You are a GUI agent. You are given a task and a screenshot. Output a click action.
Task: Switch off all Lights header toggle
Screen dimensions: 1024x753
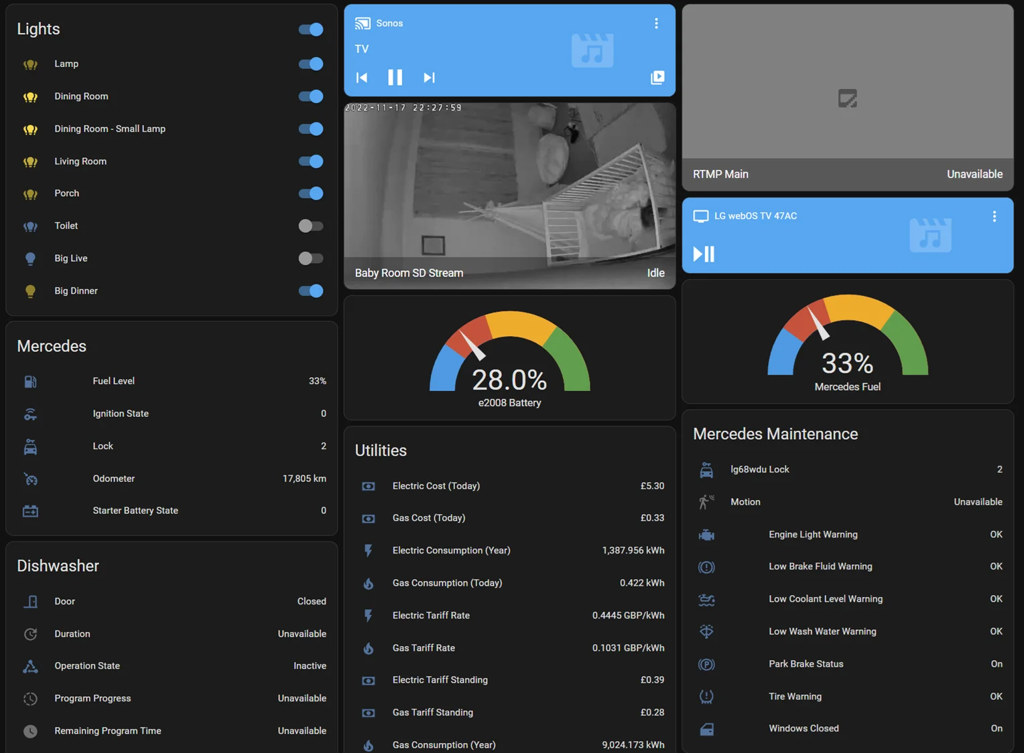[x=311, y=29]
